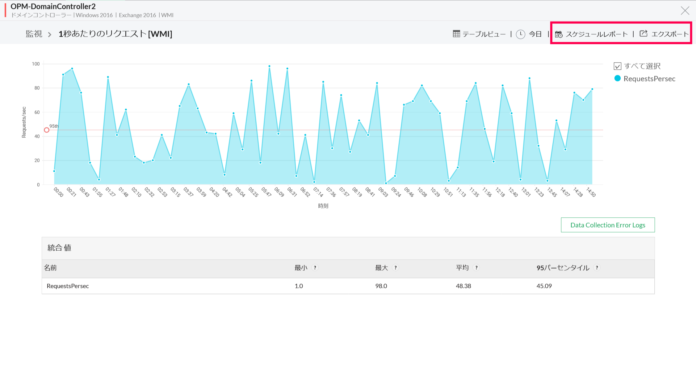The image size is (696, 386).
Task: Click the table view grid icon
Action: point(456,34)
